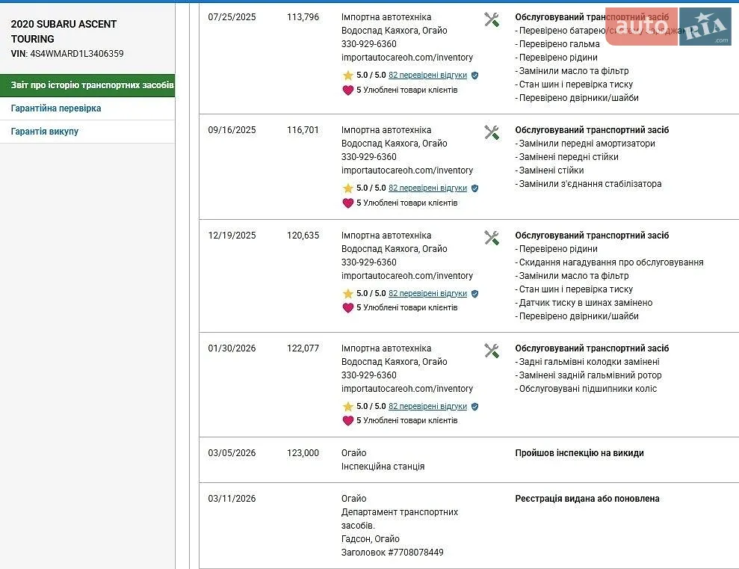This screenshot has width=739, height=569.
Task: Click 'Гадсон, Огайо' location text
Action: (371, 539)
